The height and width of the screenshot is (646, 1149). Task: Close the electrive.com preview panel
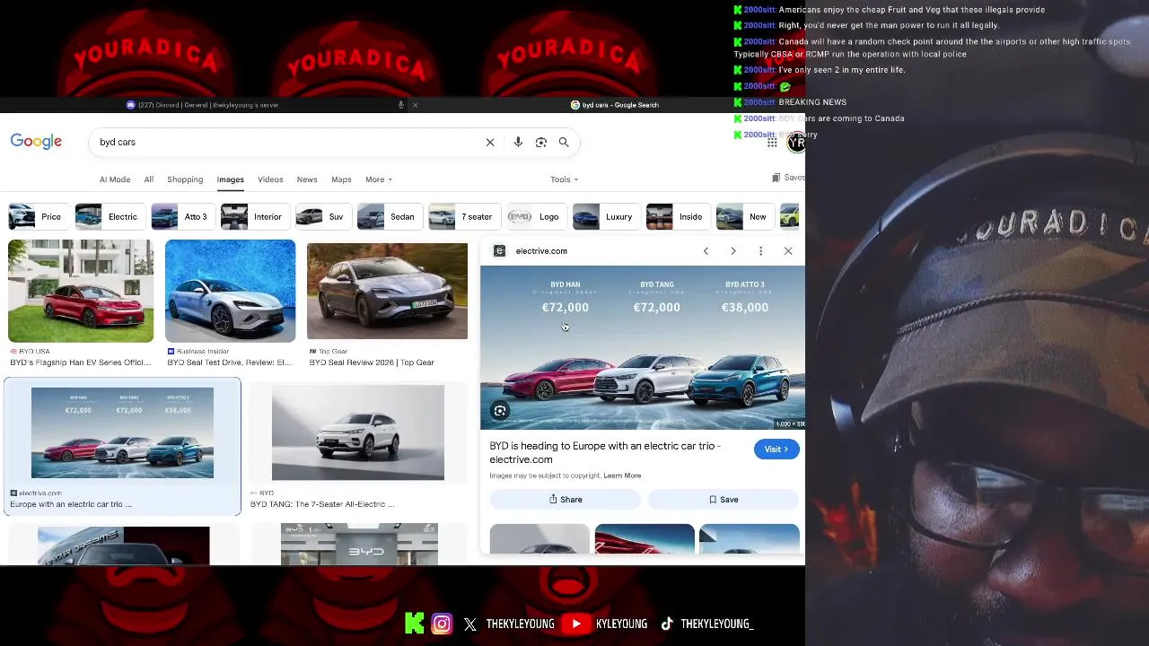point(788,251)
